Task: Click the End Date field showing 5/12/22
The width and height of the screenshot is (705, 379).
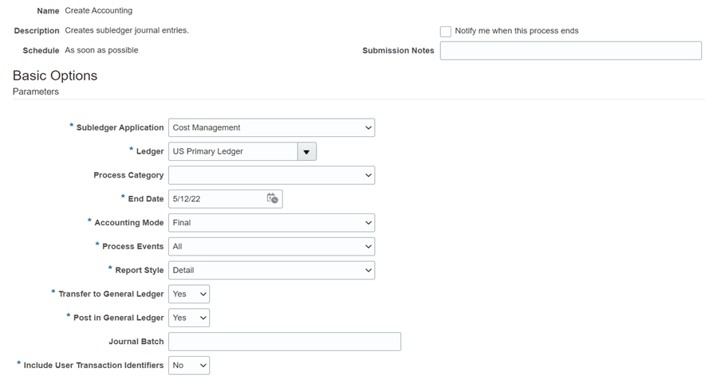Action: [215, 199]
